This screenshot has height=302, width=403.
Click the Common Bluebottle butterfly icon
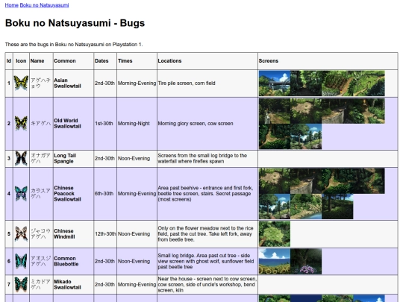tap(21, 261)
